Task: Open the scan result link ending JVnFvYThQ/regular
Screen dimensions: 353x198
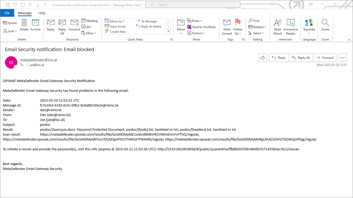Action: click(x=119, y=134)
